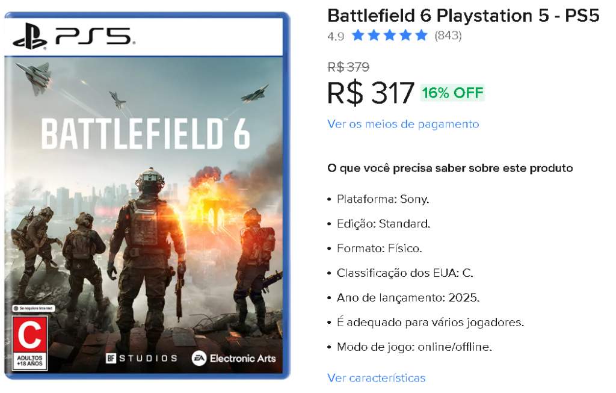Open the (843) reviews count
The image size is (616, 393).
click(448, 36)
